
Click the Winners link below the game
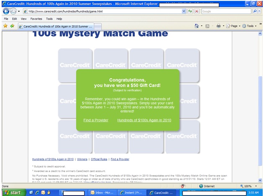tap(82, 159)
